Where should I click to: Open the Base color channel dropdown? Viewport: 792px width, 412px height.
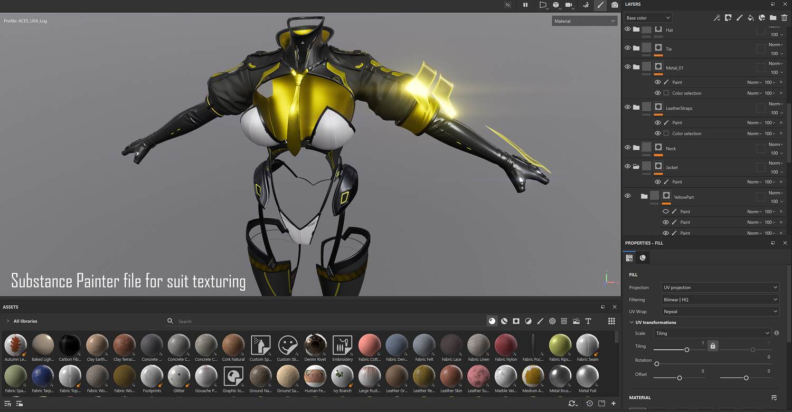pyautogui.click(x=648, y=18)
